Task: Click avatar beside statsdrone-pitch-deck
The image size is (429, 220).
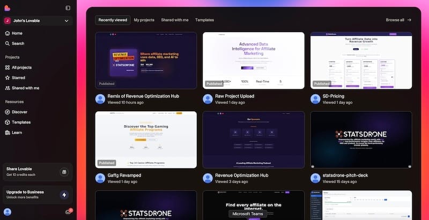Action: [x=315, y=178]
